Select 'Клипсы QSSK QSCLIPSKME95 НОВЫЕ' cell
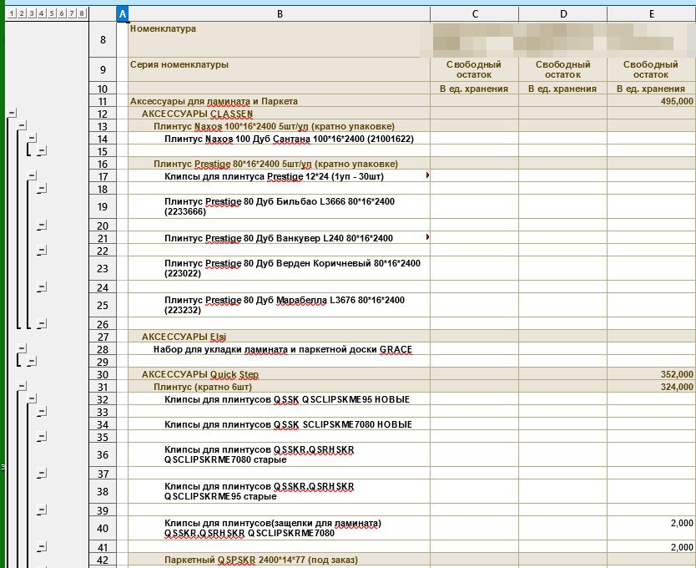This screenshot has height=568, width=696. [280, 399]
